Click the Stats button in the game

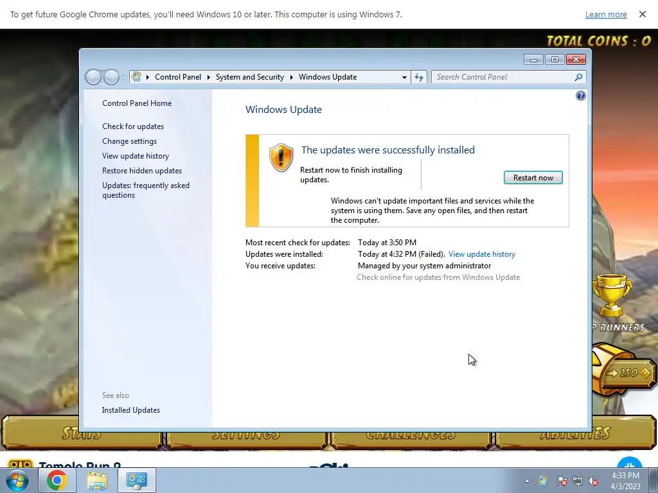tap(82, 433)
